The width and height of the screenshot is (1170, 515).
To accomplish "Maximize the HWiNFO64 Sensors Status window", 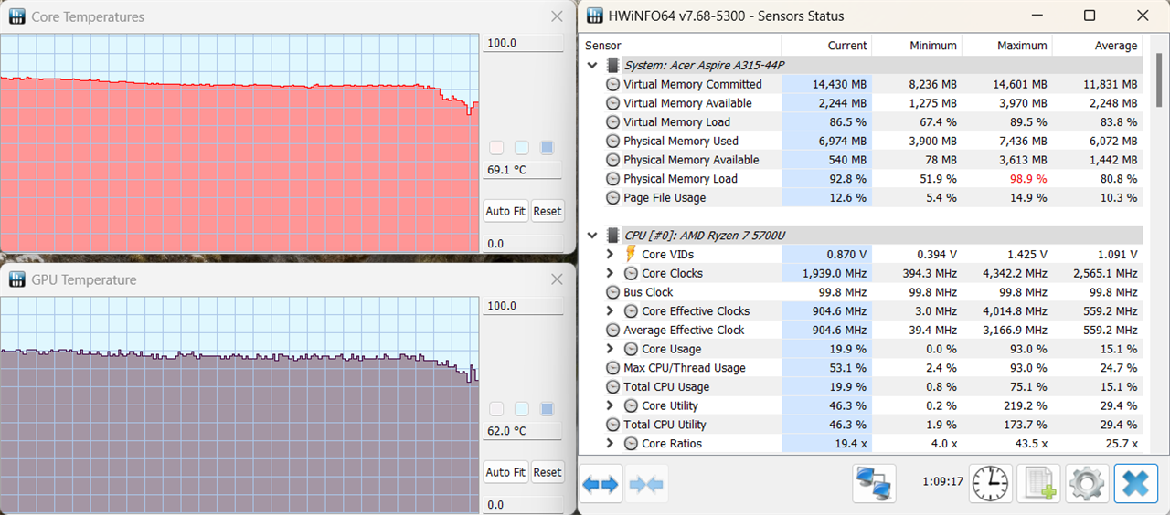I will pyautogui.click(x=1090, y=16).
